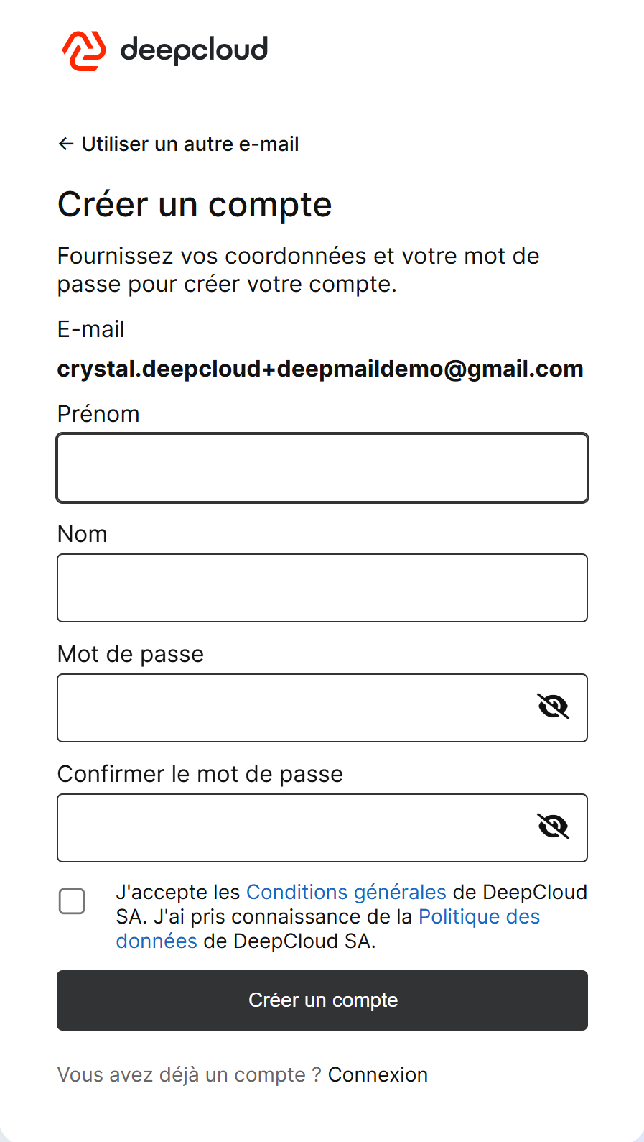
Task: Reveal the confirmation password via eye icon
Action: 553,827
